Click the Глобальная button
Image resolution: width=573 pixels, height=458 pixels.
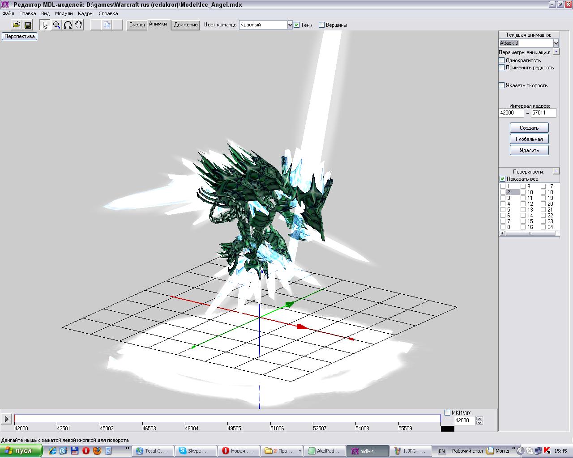tap(529, 139)
